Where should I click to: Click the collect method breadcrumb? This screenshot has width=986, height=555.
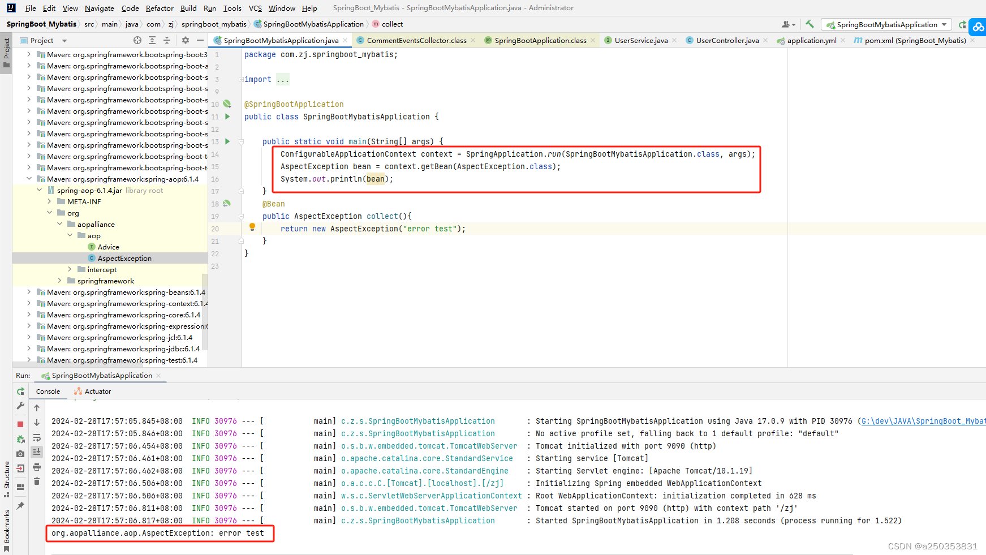coord(387,24)
